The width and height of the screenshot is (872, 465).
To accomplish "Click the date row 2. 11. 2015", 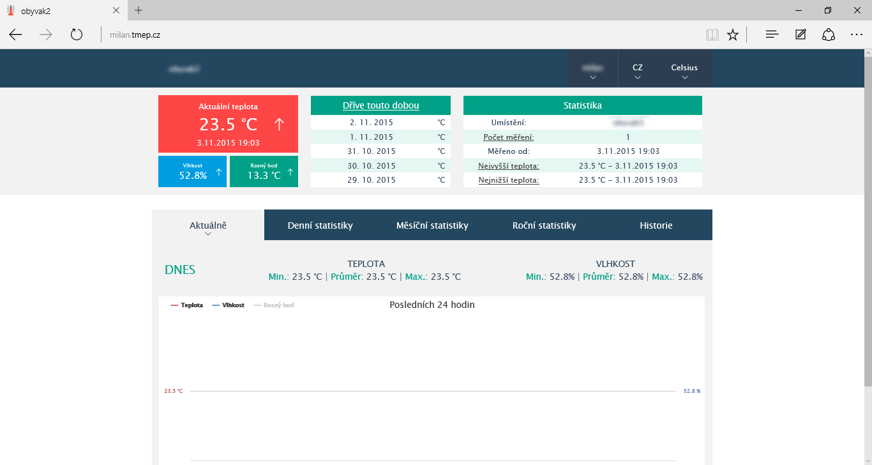I will pos(380,122).
